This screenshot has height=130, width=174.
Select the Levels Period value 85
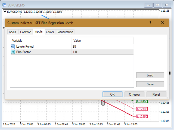pyautogui.click(x=75, y=47)
